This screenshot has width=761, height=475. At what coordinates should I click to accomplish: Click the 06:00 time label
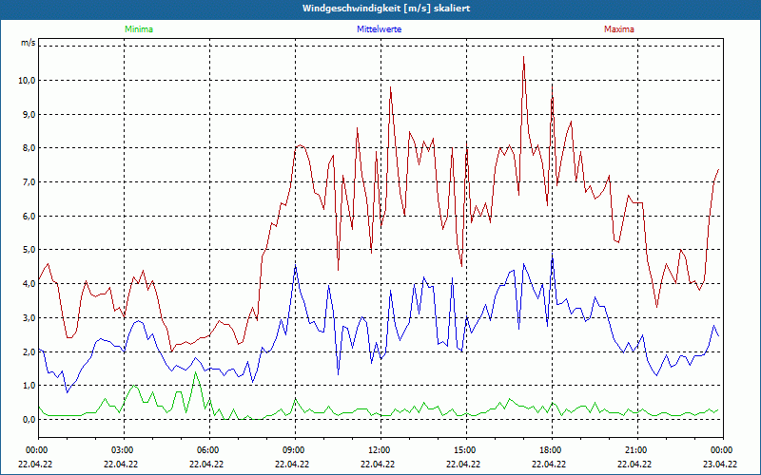click(x=209, y=450)
